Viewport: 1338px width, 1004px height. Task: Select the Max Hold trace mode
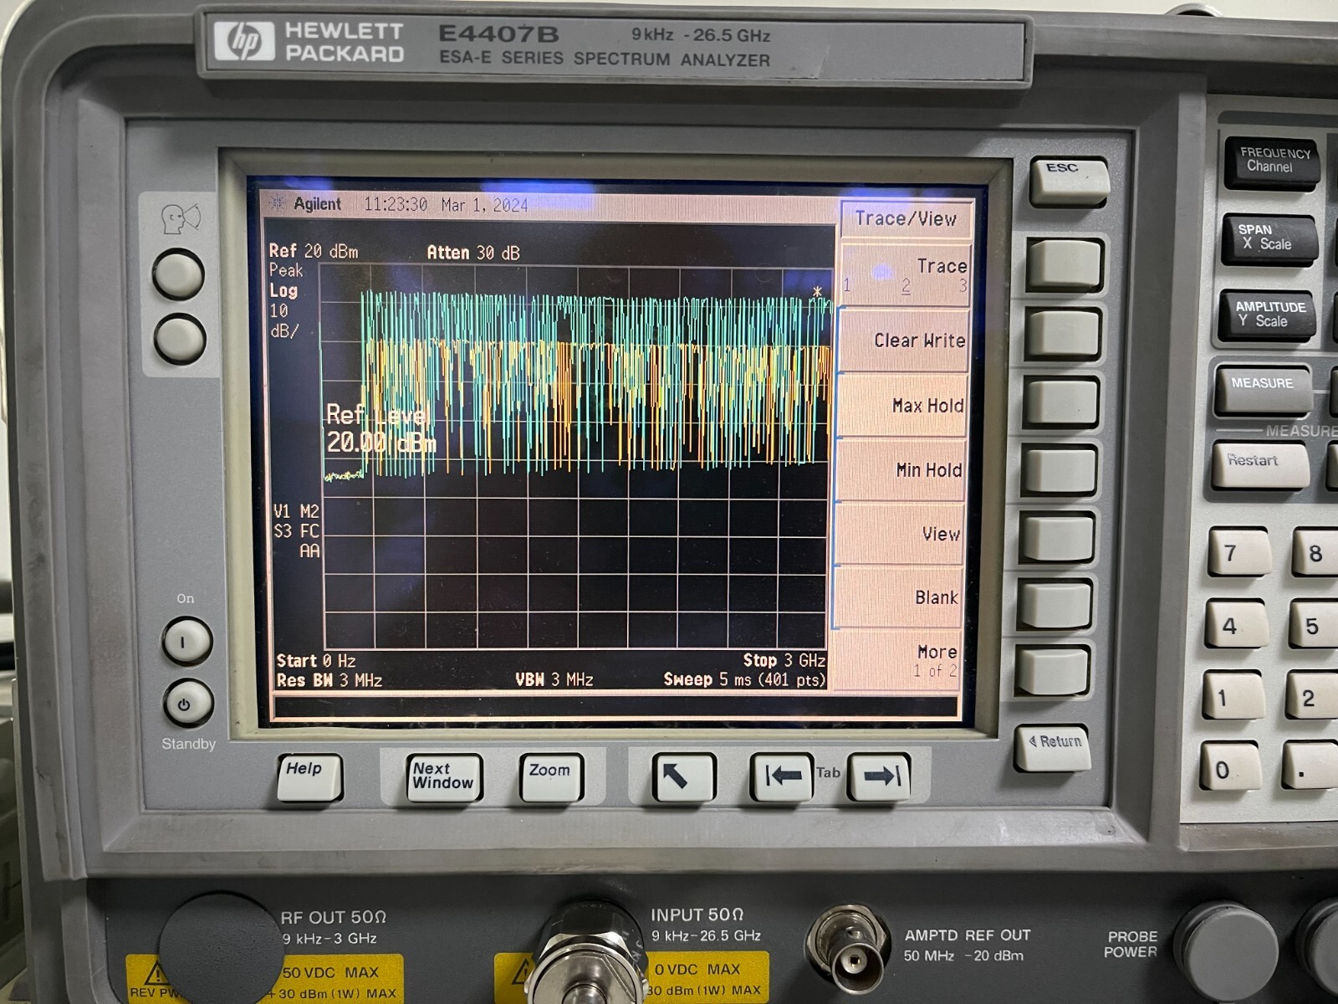[1064, 402]
